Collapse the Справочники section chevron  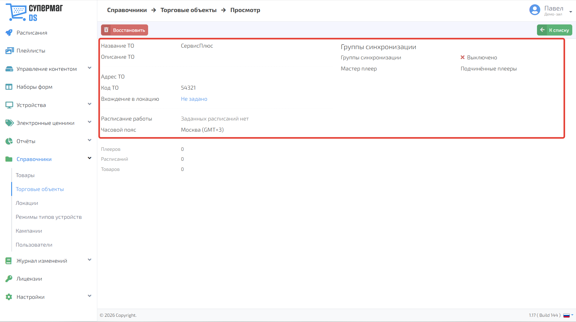point(90,158)
